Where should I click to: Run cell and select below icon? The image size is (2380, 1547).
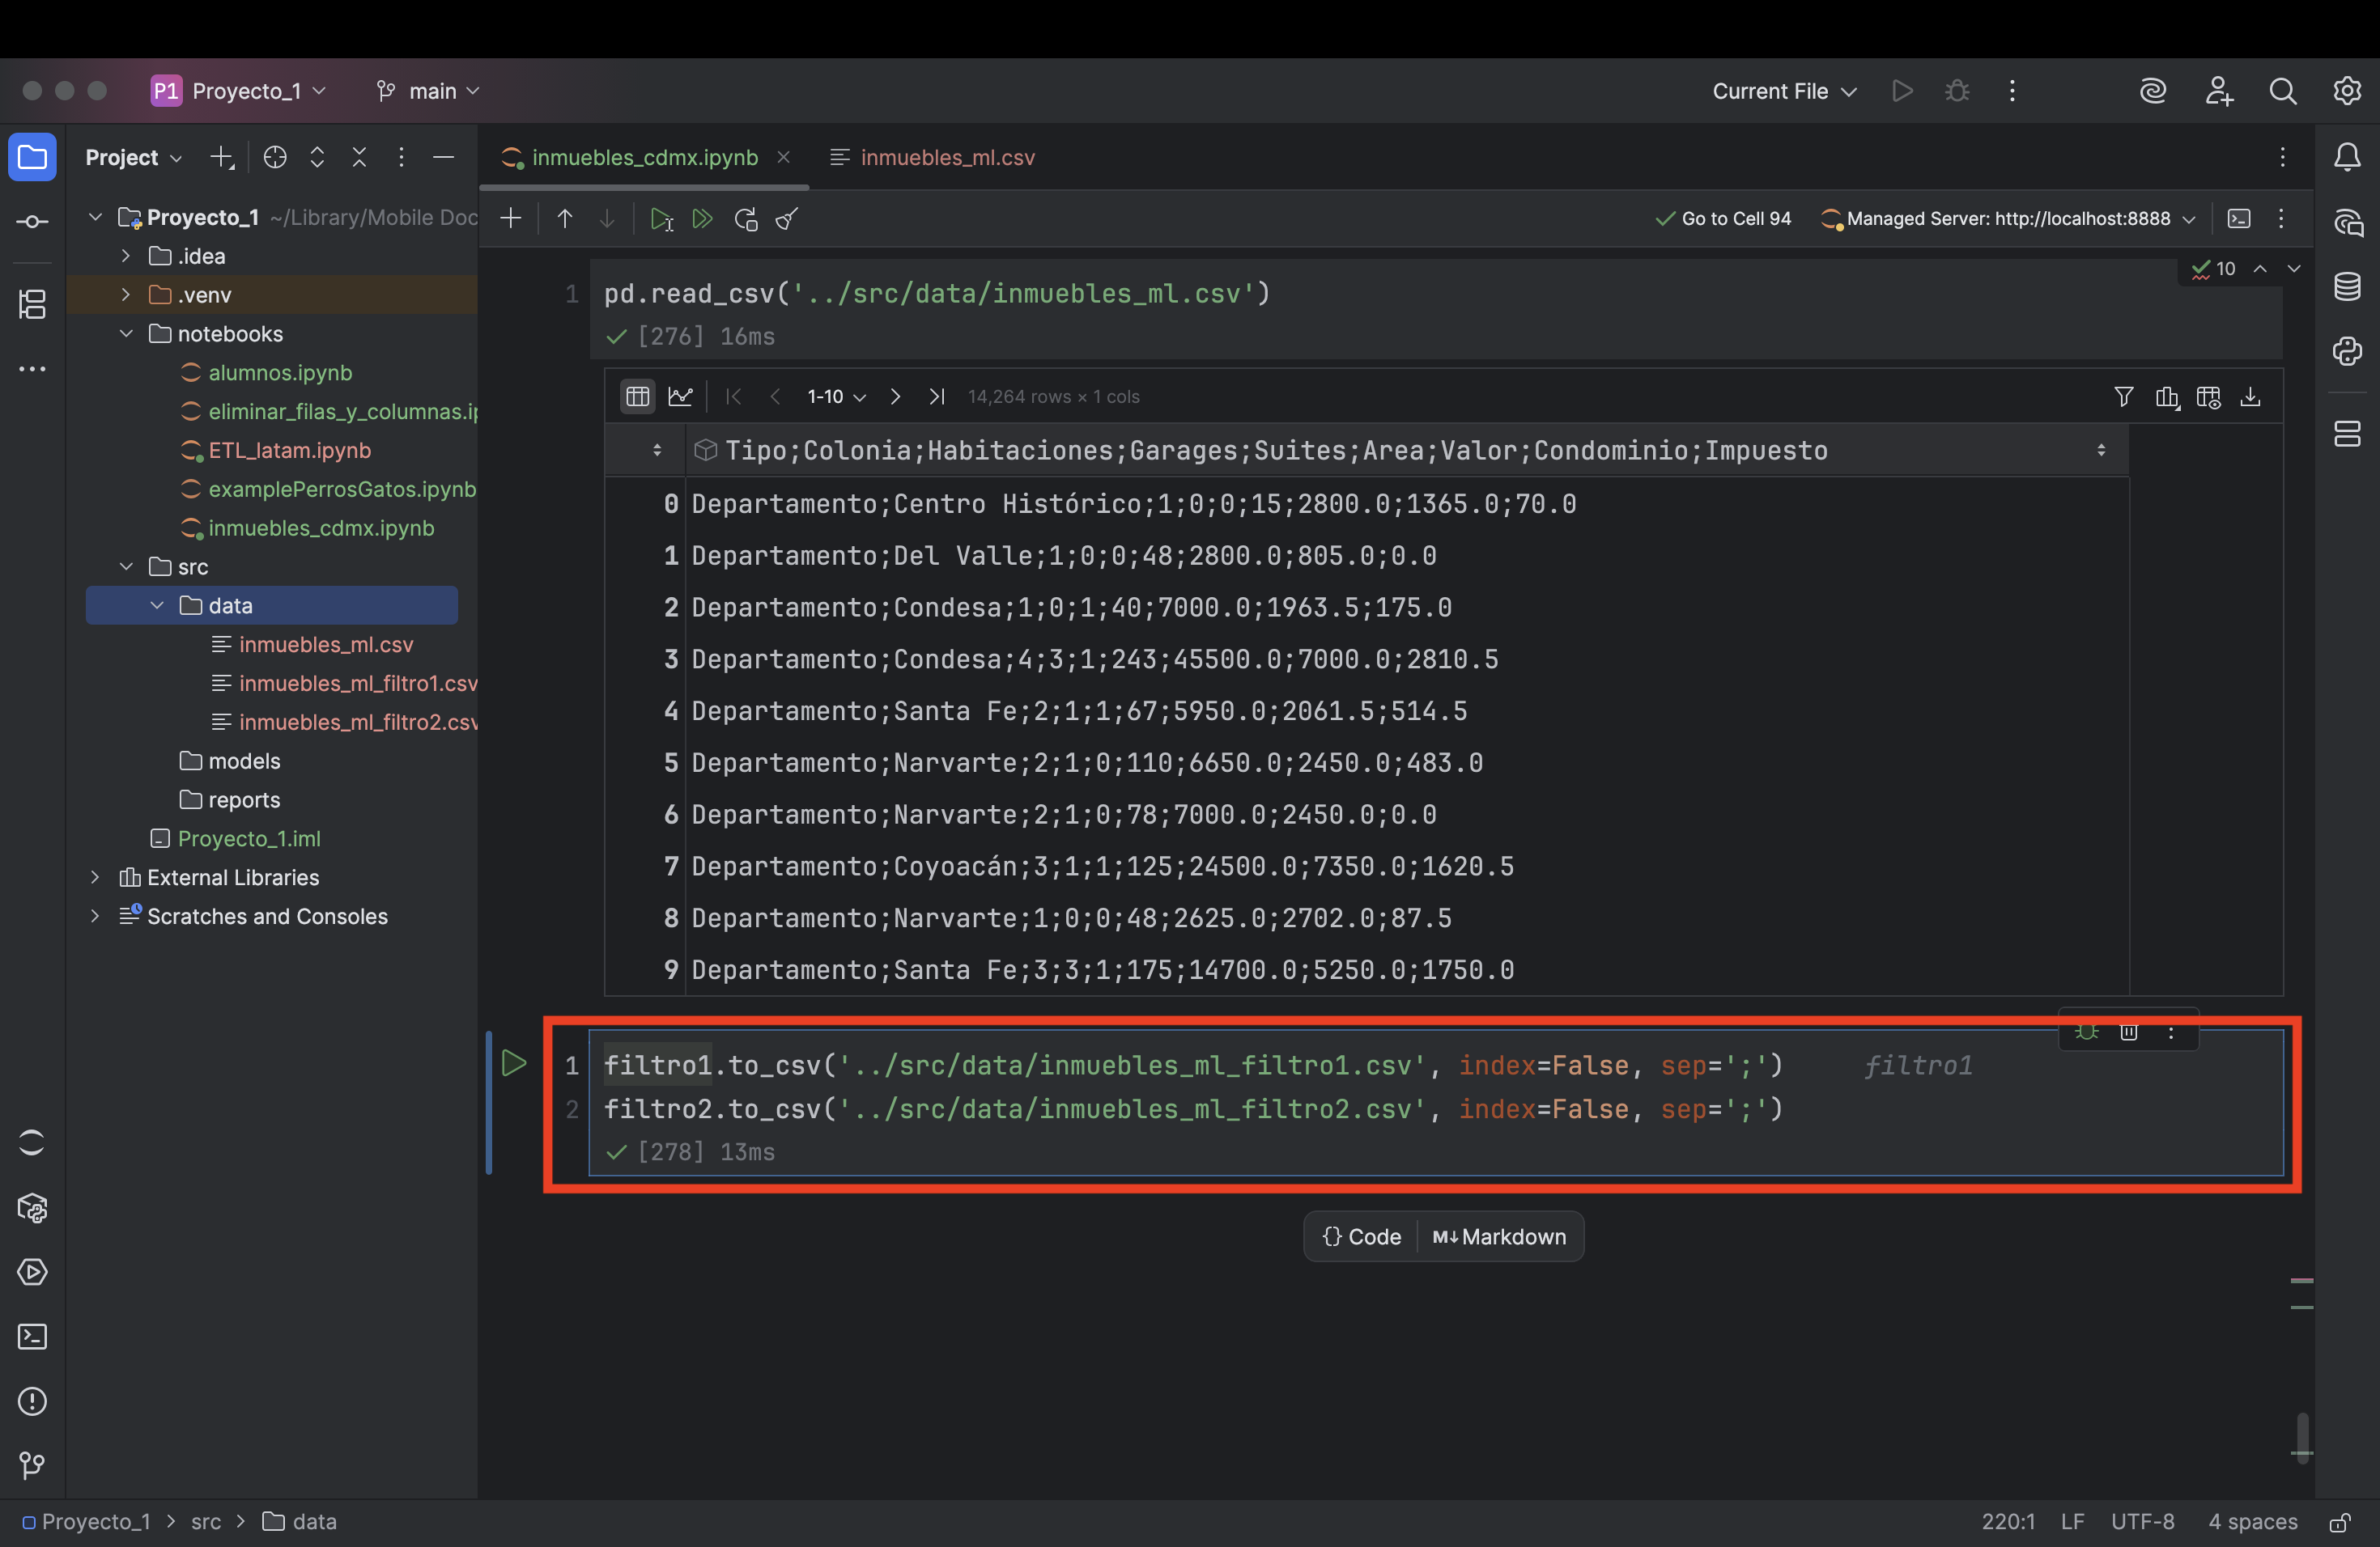(661, 218)
